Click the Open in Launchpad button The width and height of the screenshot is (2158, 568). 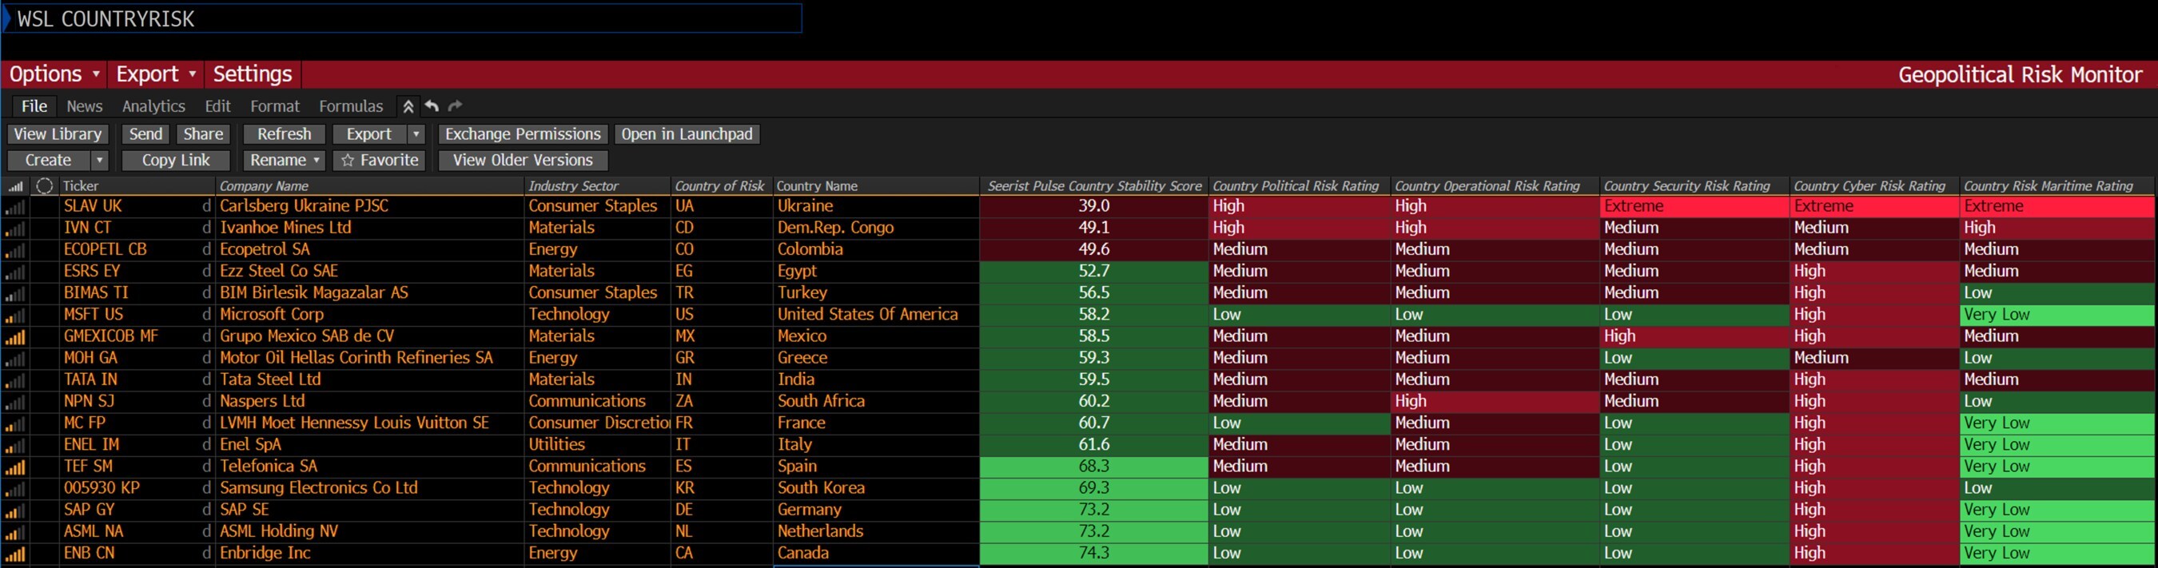(686, 134)
